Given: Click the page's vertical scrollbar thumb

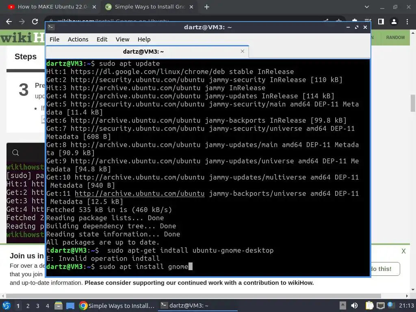Looking at the screenshot, I should (413, 103).
